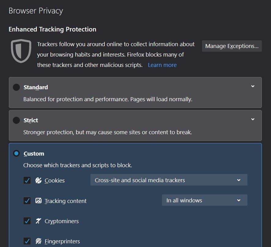Toggle the Cryptominers checkbox
This screenshot has width=271, height=247.
coord(27,221)
